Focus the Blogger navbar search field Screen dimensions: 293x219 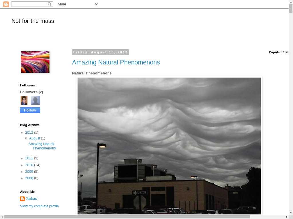click(x=29, y=4)
